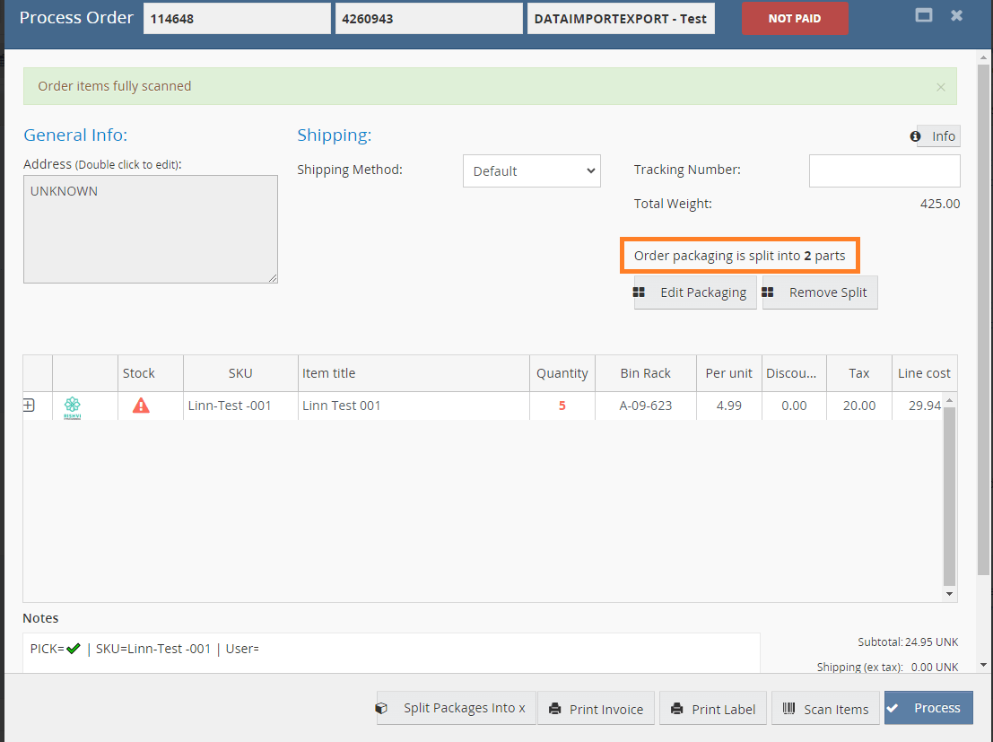Screen dimensions: 993x742
Task: Click the product thumbnail for Linn Test 001
Action: [x=73, y=406]
